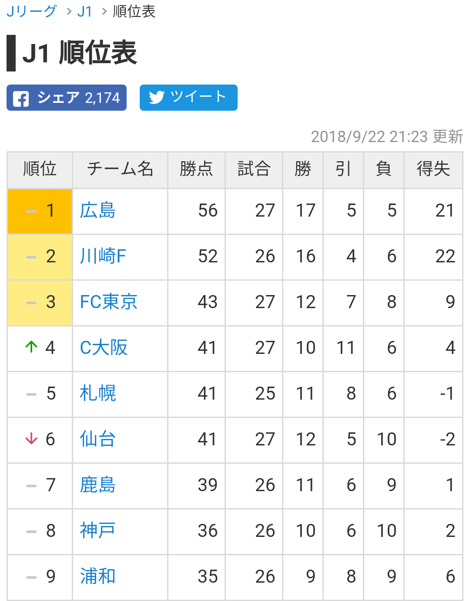Select the 神戸 team link
Screen dimensions: 470x601
[x=98, y=531]
